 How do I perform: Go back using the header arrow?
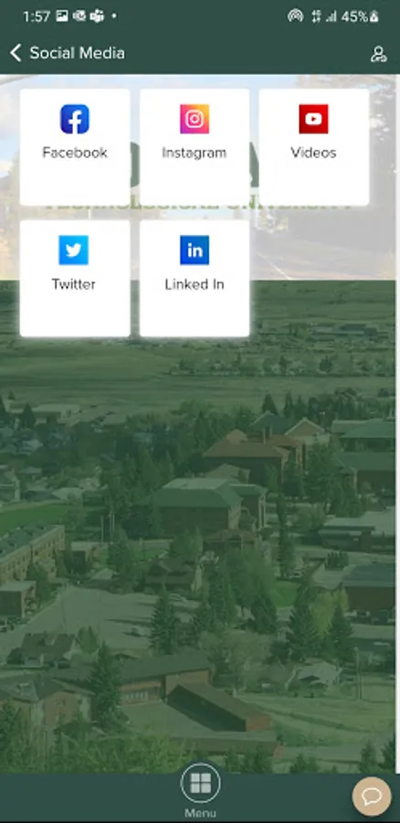click(x=16, y=53)
